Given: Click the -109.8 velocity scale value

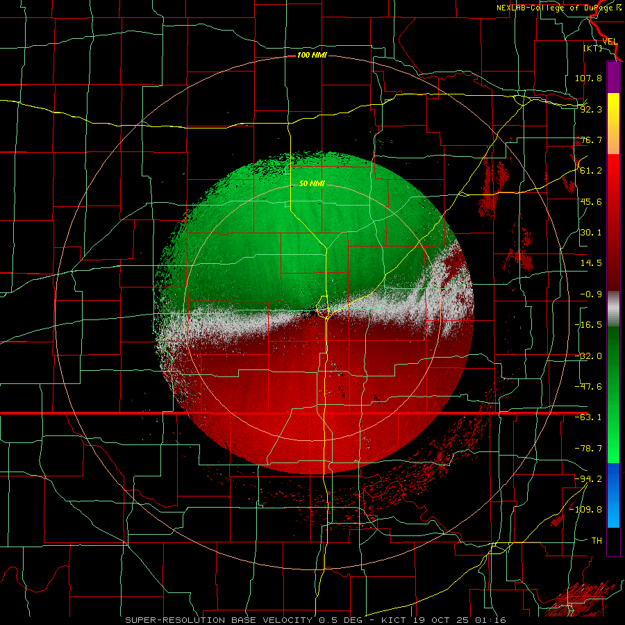Looking at the screenshot, I should (585, 510).
